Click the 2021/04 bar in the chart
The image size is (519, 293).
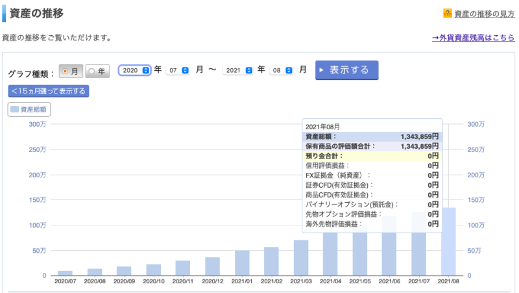click(330, 254)
